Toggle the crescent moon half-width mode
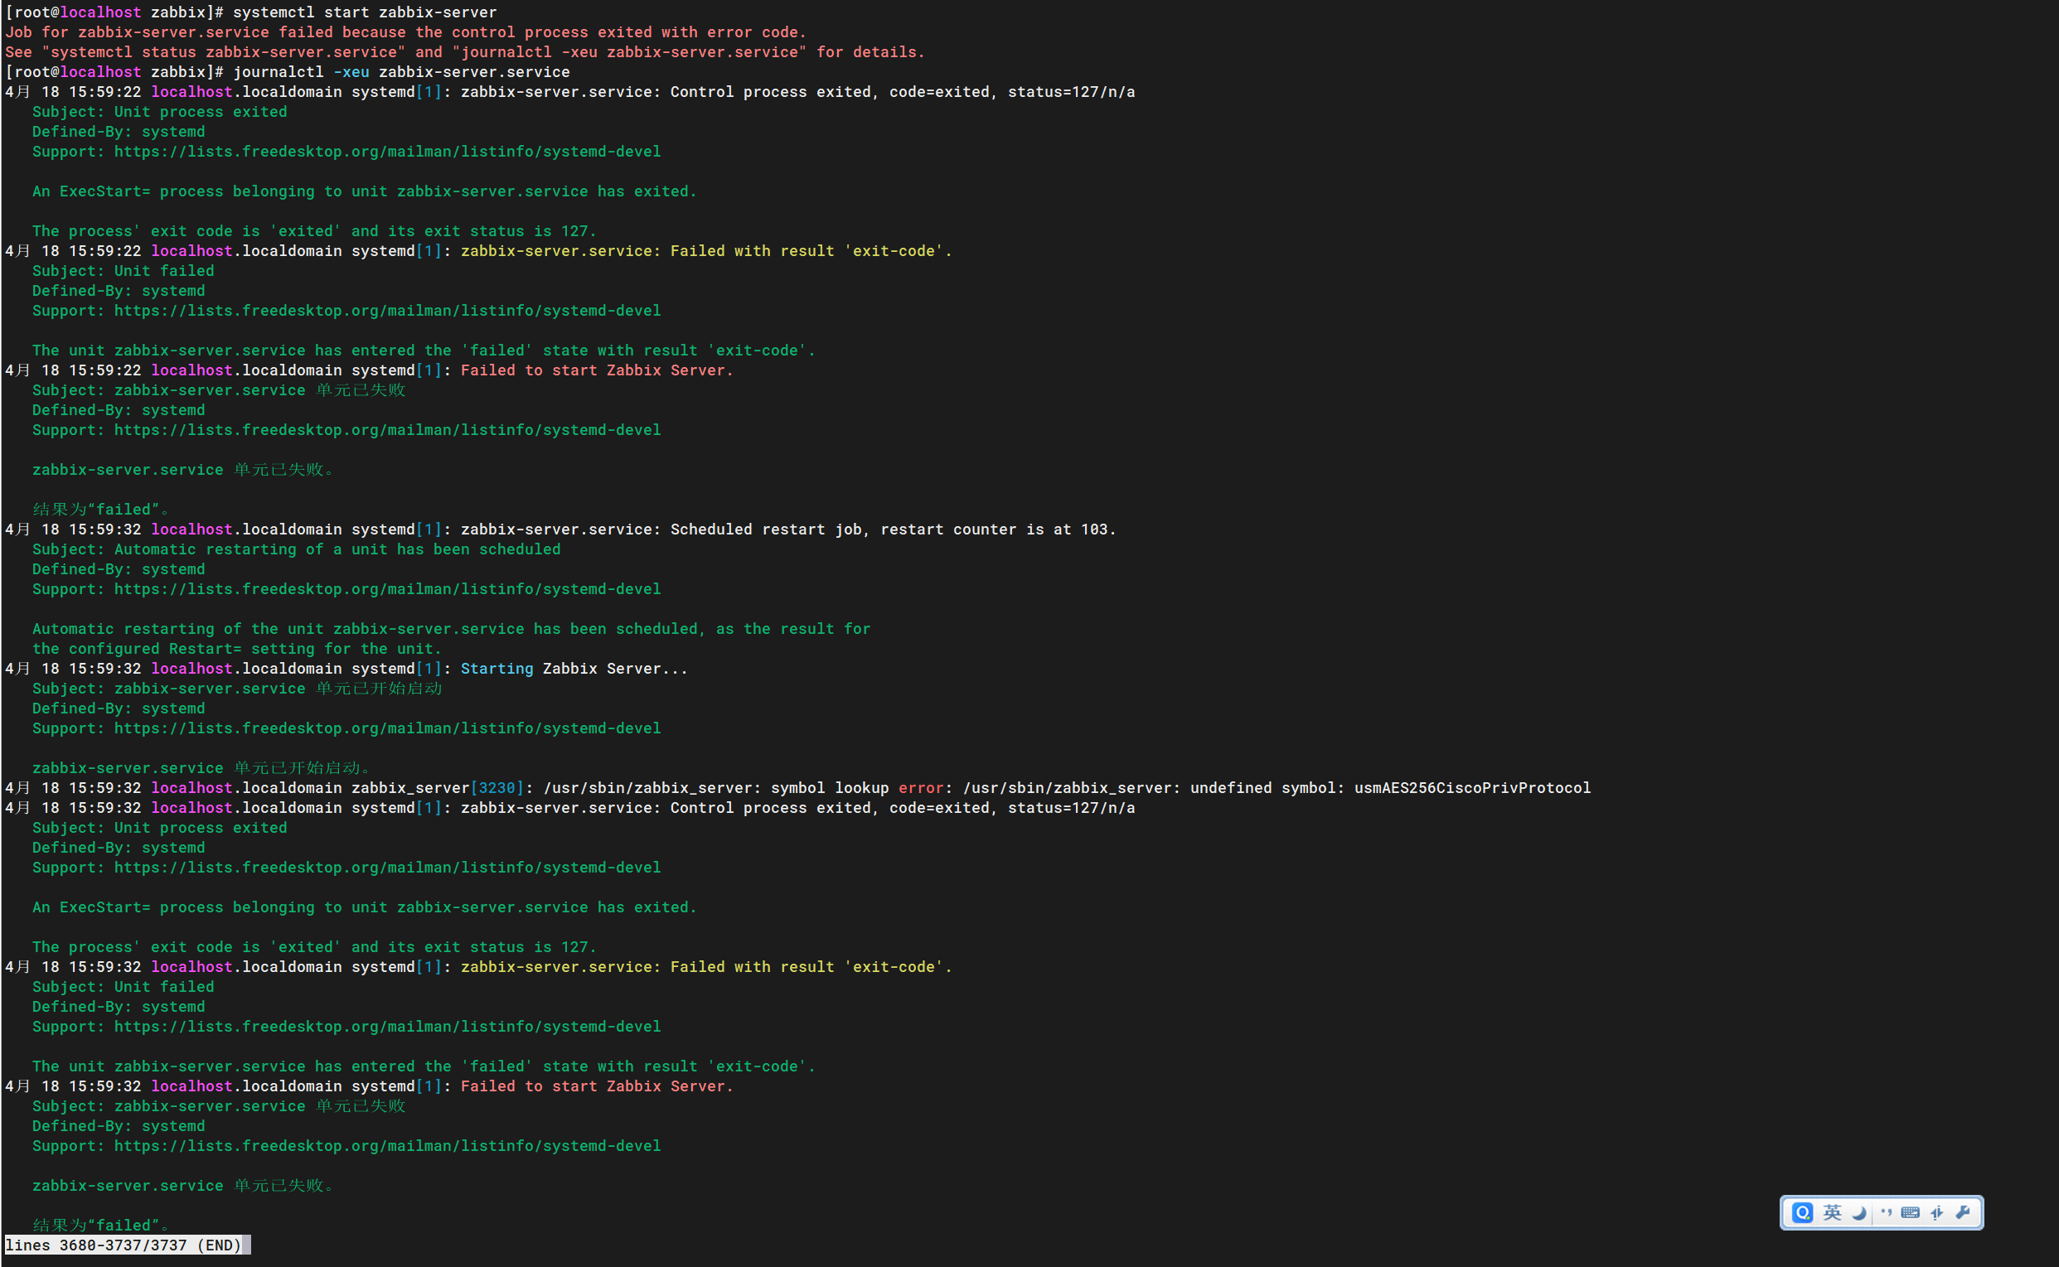The image size is (2059, 1267). pos(1858,1212)
